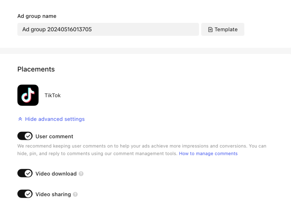Switch off Video sharing
The height and width of the screenshot is (210, 291).
25,194
